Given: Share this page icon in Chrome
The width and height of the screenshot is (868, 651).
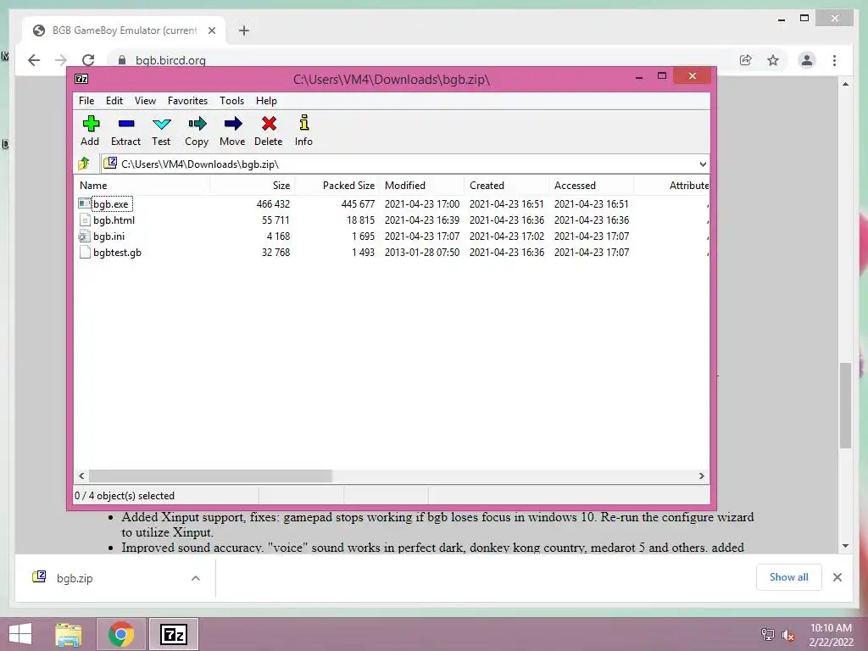Looking at the screenshot, I should [746, 60].
